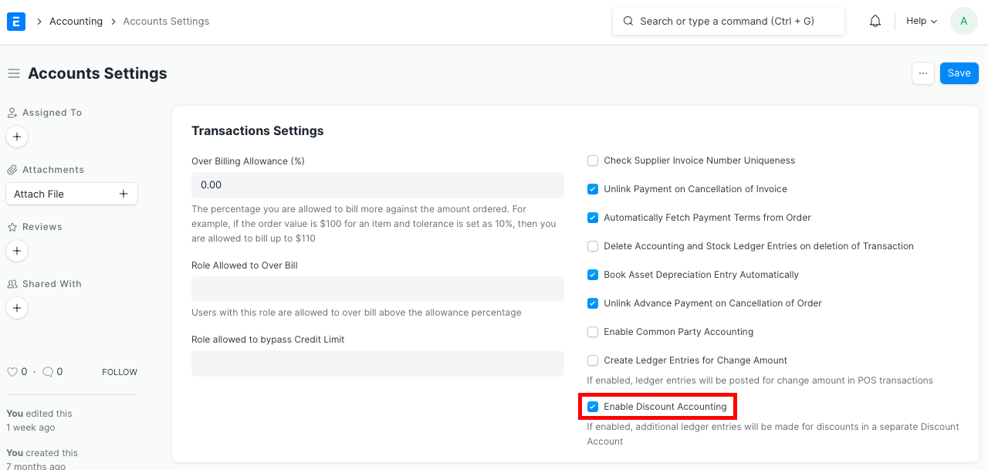
Task: Click the notification bell icon
Action: click(x=875, y=21)
